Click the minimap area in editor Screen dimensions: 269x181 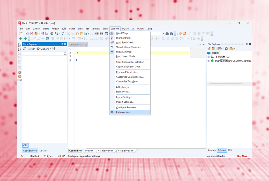point(198,53)
